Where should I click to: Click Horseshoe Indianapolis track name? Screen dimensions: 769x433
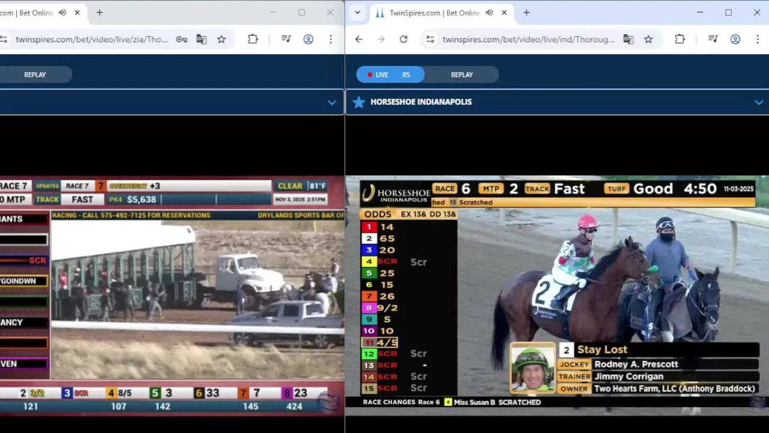pyautogui.click(x=421, y=102)
